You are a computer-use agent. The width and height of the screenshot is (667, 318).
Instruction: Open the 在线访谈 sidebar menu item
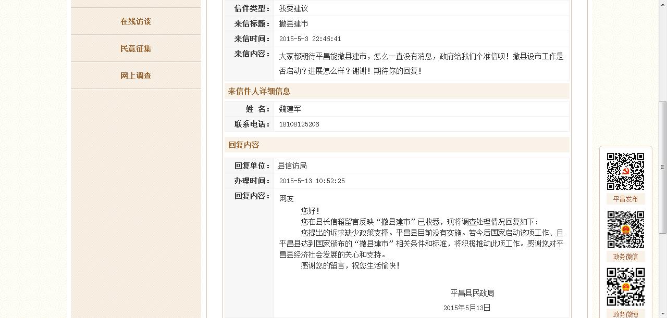coord(135,21)
